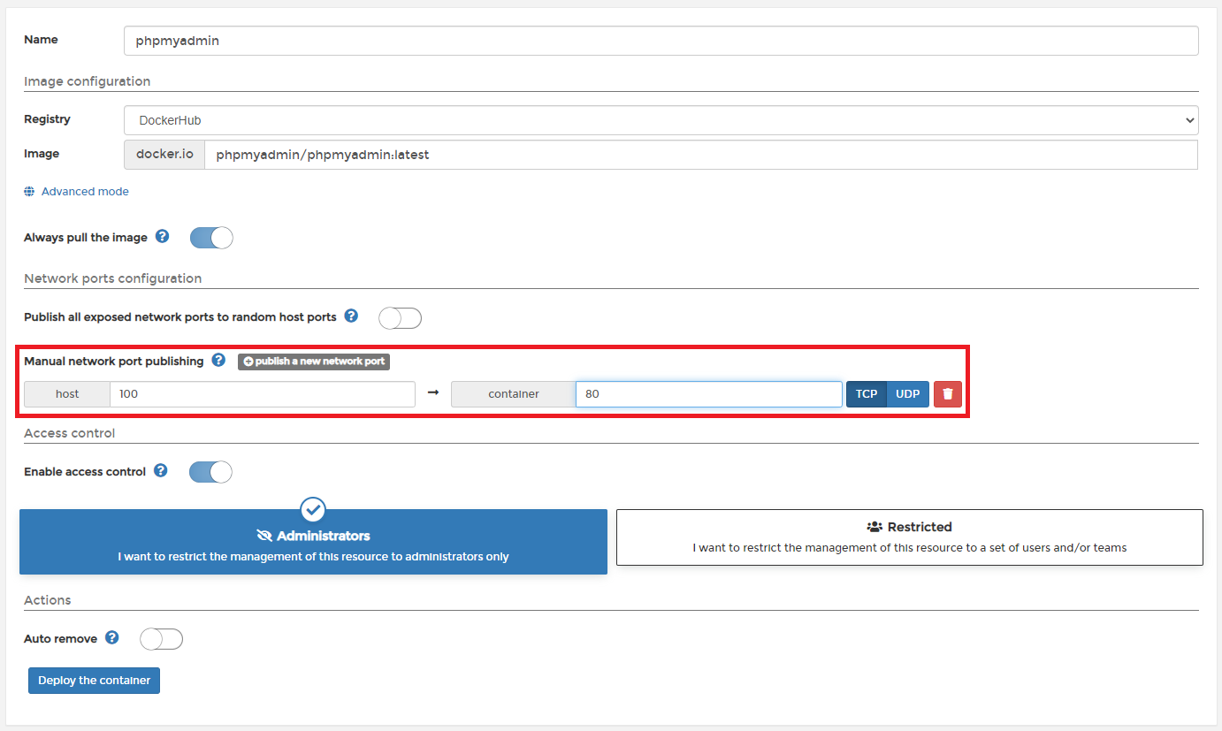Click help icon beside Auto remove
Viewport: 1222px width, 731px height.
(112, 637)
